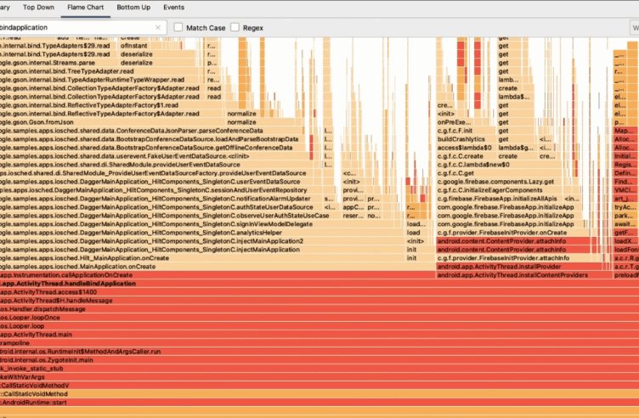The image size is (639, 418).
Task: Select the Gson.fromJson frame
Action: (111, 121)
